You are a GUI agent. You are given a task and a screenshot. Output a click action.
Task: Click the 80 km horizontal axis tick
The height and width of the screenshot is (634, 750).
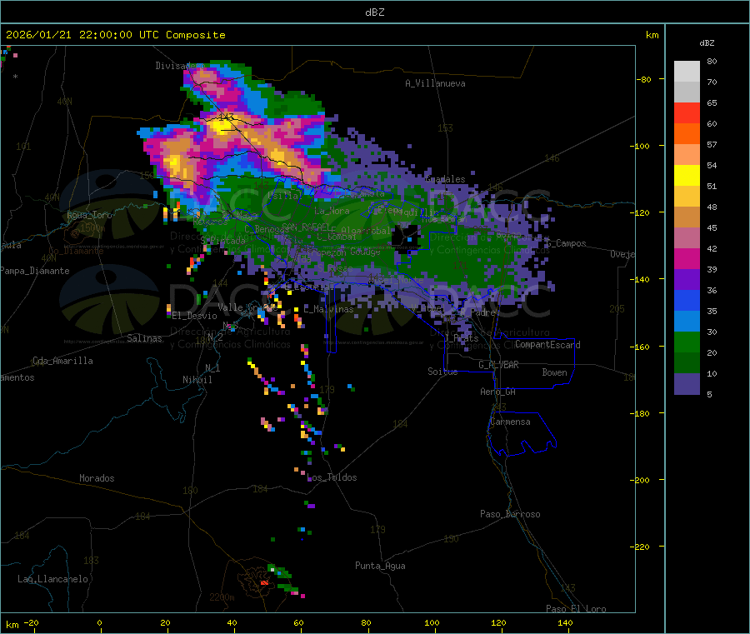coord(366,622)
